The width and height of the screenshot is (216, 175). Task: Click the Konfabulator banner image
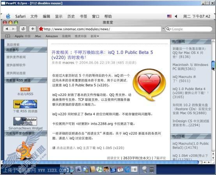[x=25, y=121]
